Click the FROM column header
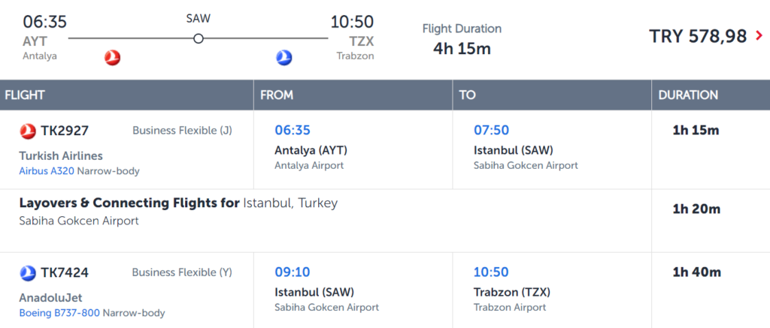Viewport: 770px width, 328px height. coord(277,95)
